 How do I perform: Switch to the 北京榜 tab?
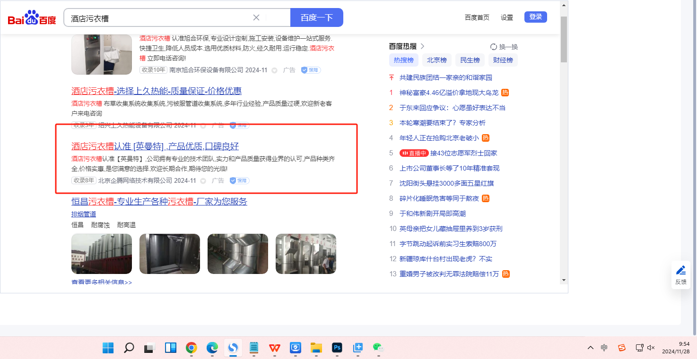point(437,60)
